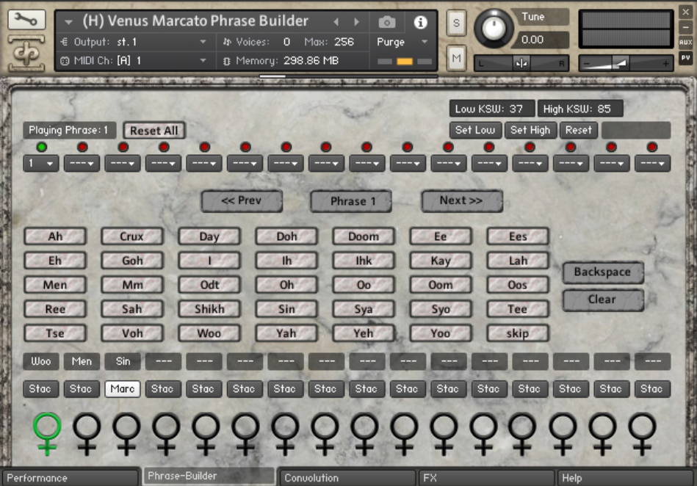The image size is (697, 486).
Task: Click the Reset button next to Set High
Action: (x=578, y=130)
